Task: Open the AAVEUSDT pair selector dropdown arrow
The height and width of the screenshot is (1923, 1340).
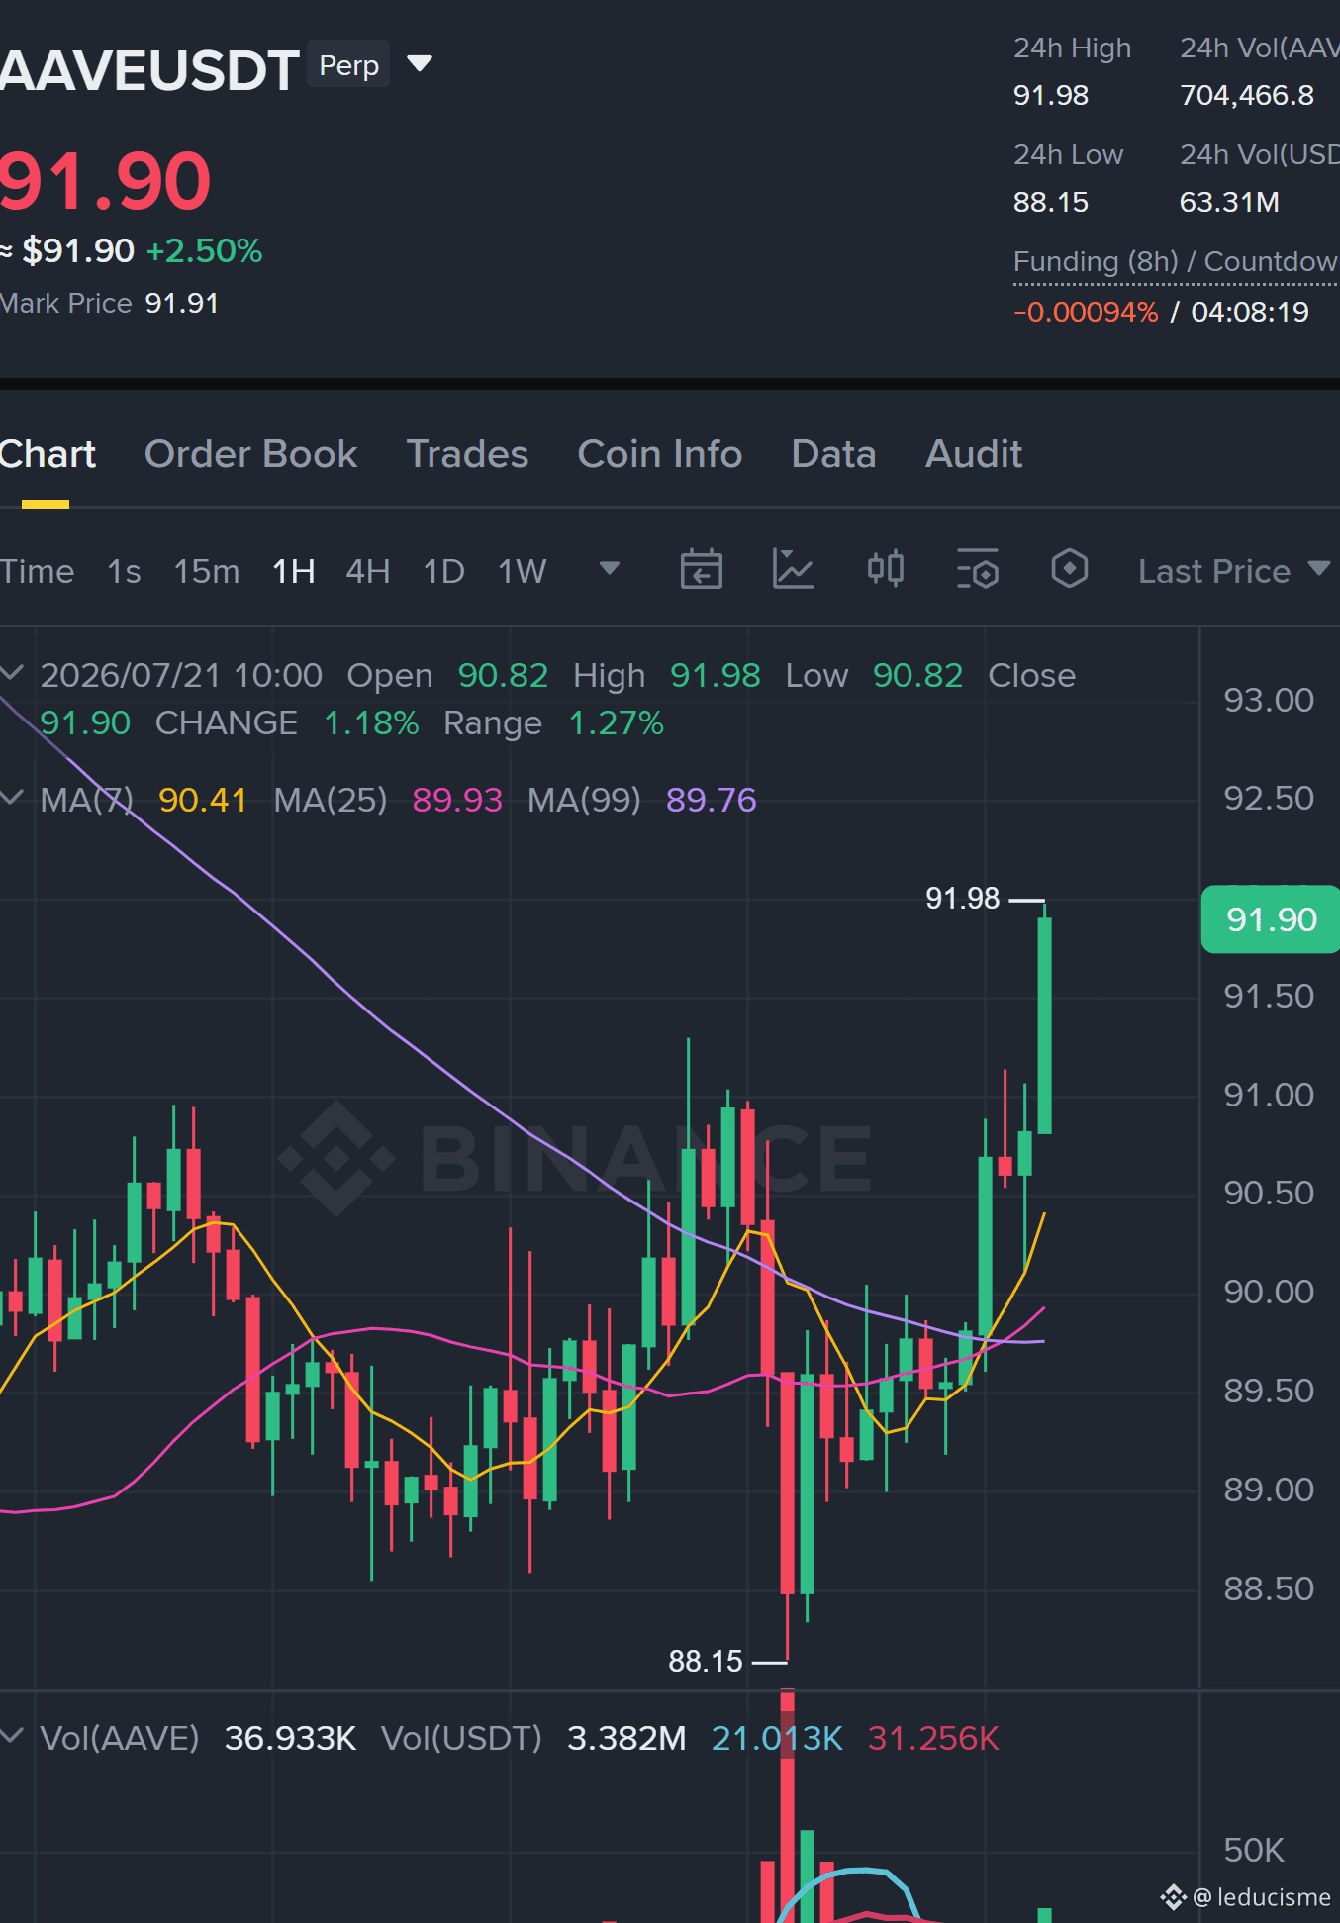Action: [x=420, y=64]
